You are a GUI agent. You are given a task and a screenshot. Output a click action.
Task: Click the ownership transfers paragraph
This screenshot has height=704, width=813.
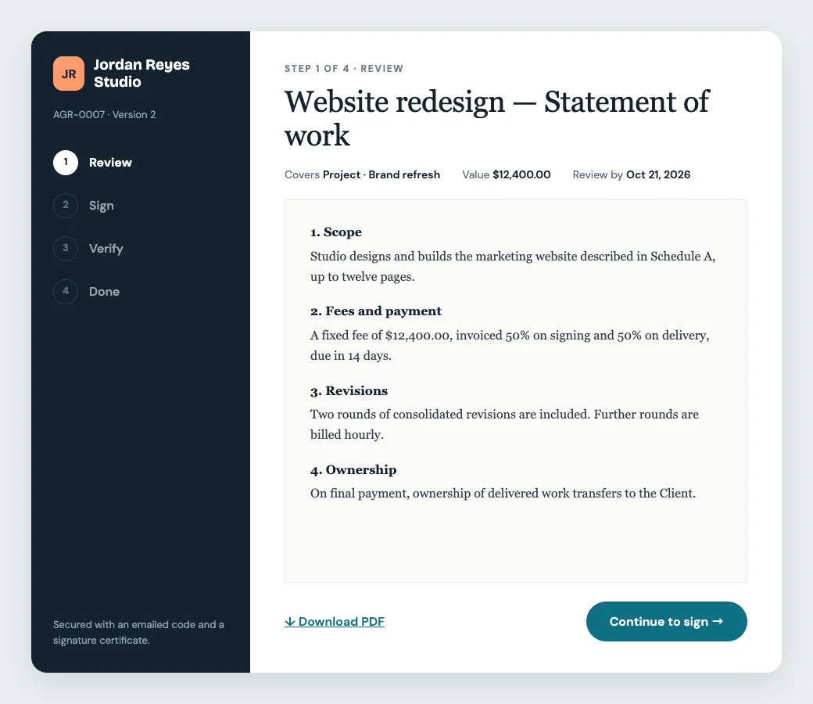(503, 494)
